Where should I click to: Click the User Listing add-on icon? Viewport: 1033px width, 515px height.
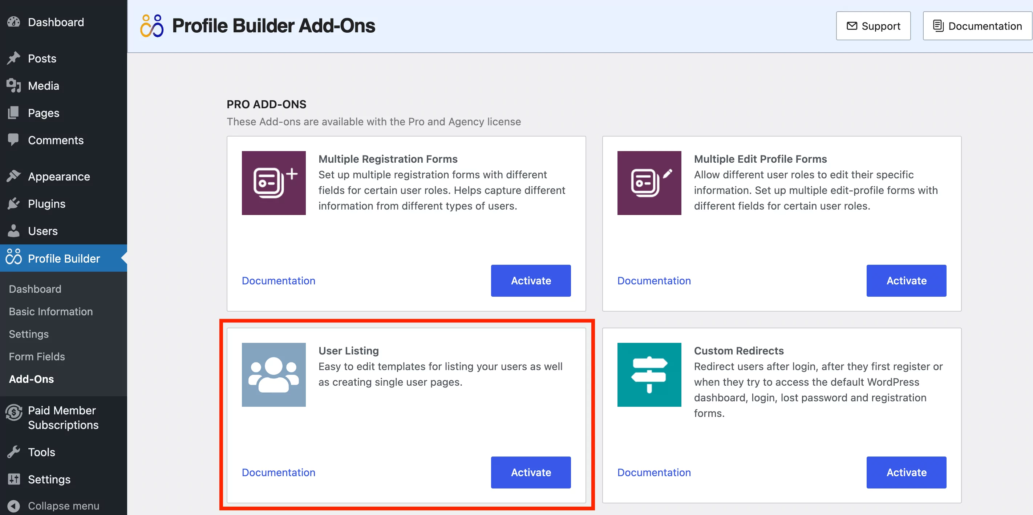274,374
